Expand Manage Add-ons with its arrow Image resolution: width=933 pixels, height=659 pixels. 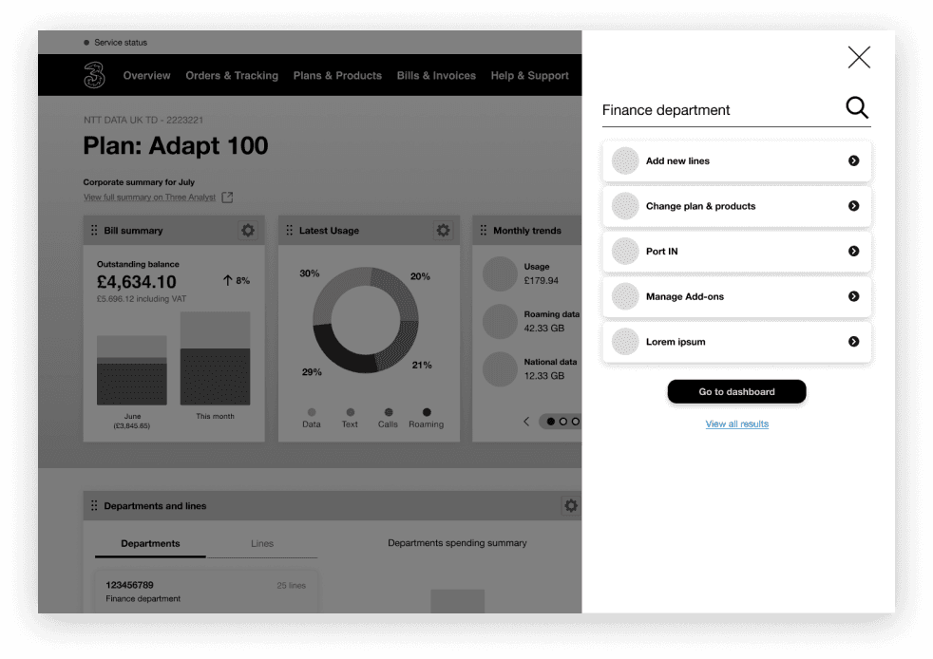pyautogui.click(x=853, y=296)
